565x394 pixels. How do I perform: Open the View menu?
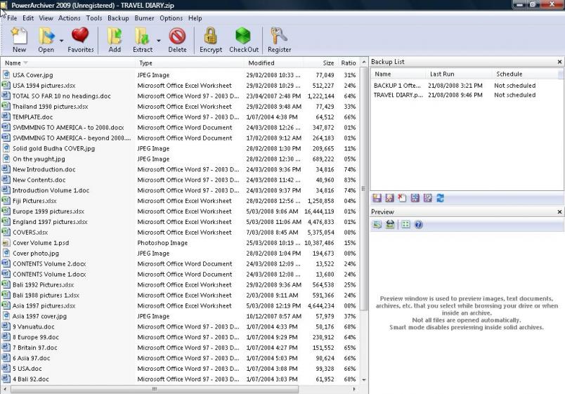[46, 18]
